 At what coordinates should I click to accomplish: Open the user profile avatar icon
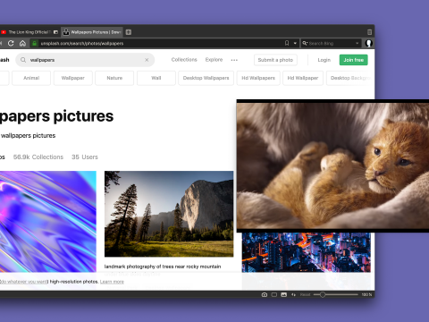(x=369, y=43)
